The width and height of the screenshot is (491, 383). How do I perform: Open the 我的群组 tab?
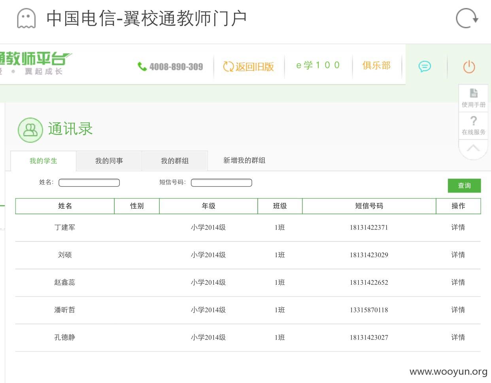pyautogui.click(x=175, y=161)
